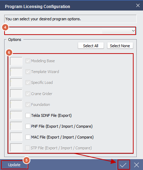Click the dropdown arrow of program selector
The height and width of the screenshot is (170, 143).
click(133, 31)
